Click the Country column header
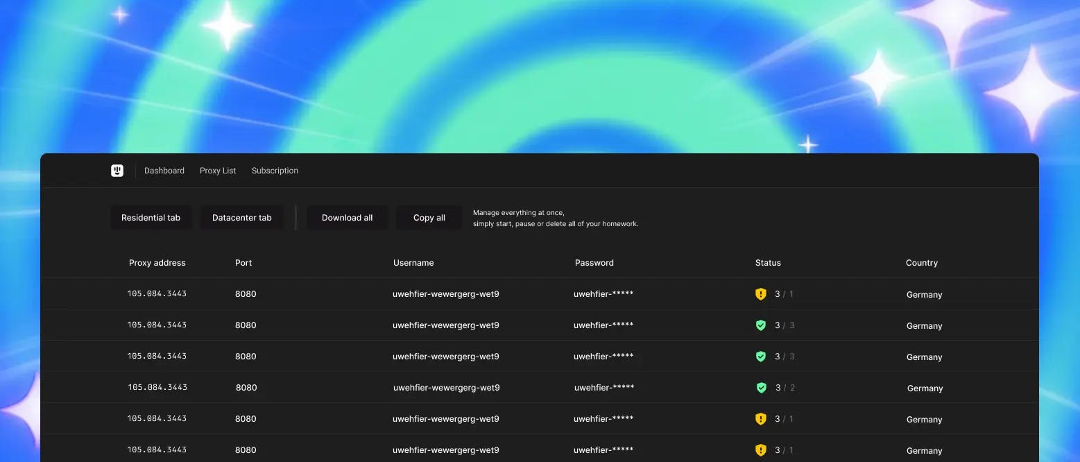Viewport: 1080px width, 462px height. coord(922,262)
